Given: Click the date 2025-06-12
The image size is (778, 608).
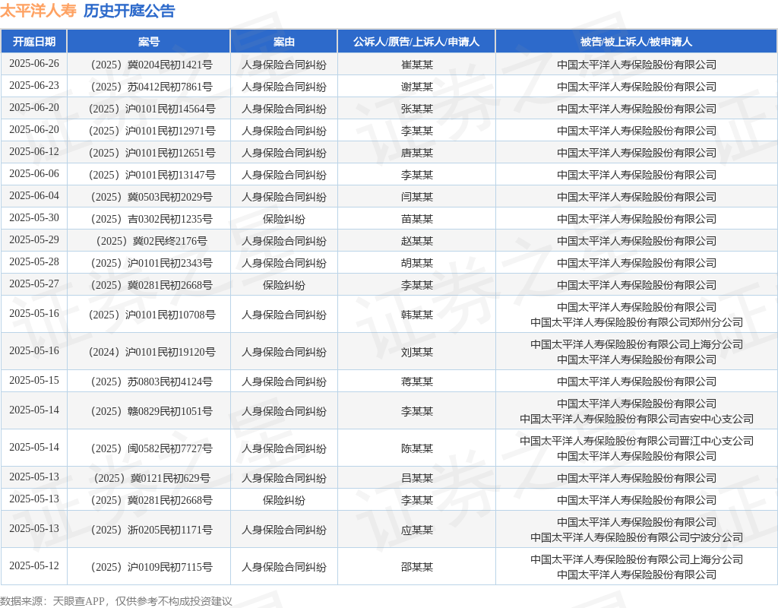Looking at the screenshot, I should pyautogui.click(x=33, y=152).
